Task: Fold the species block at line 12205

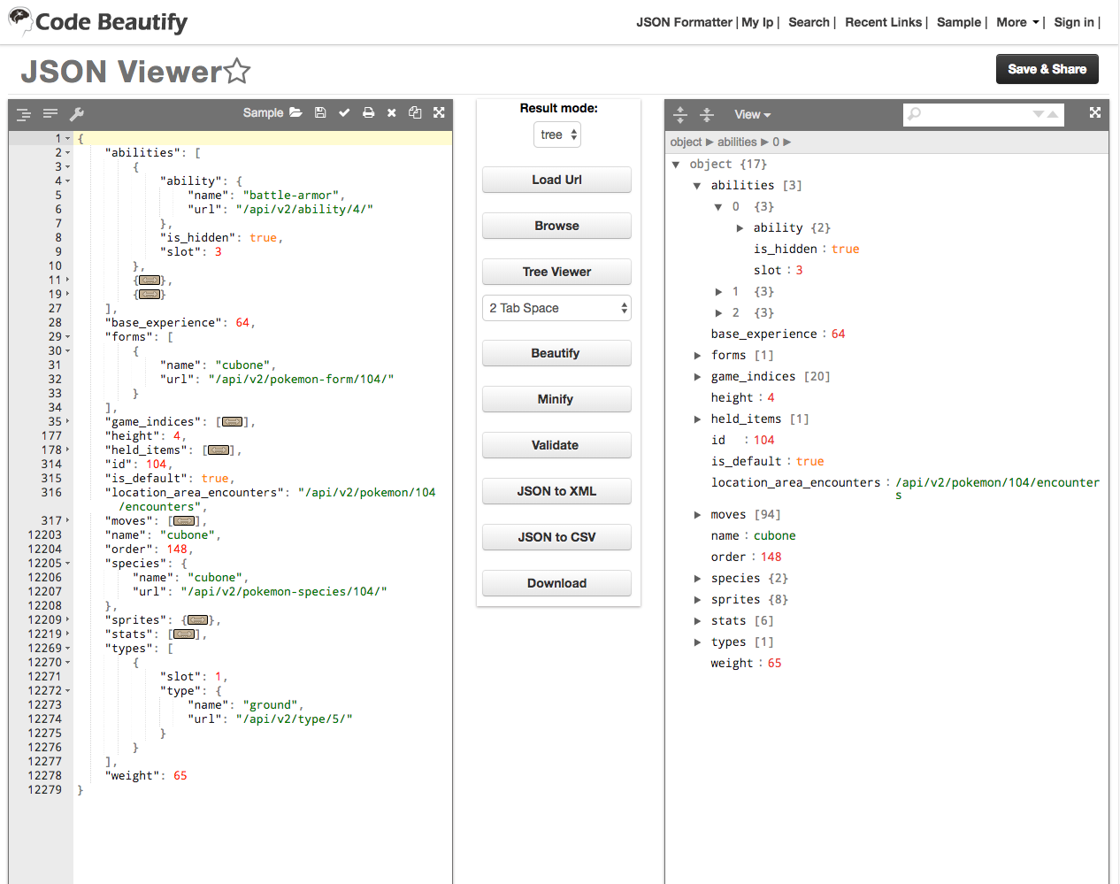Action: pos(67,564)
